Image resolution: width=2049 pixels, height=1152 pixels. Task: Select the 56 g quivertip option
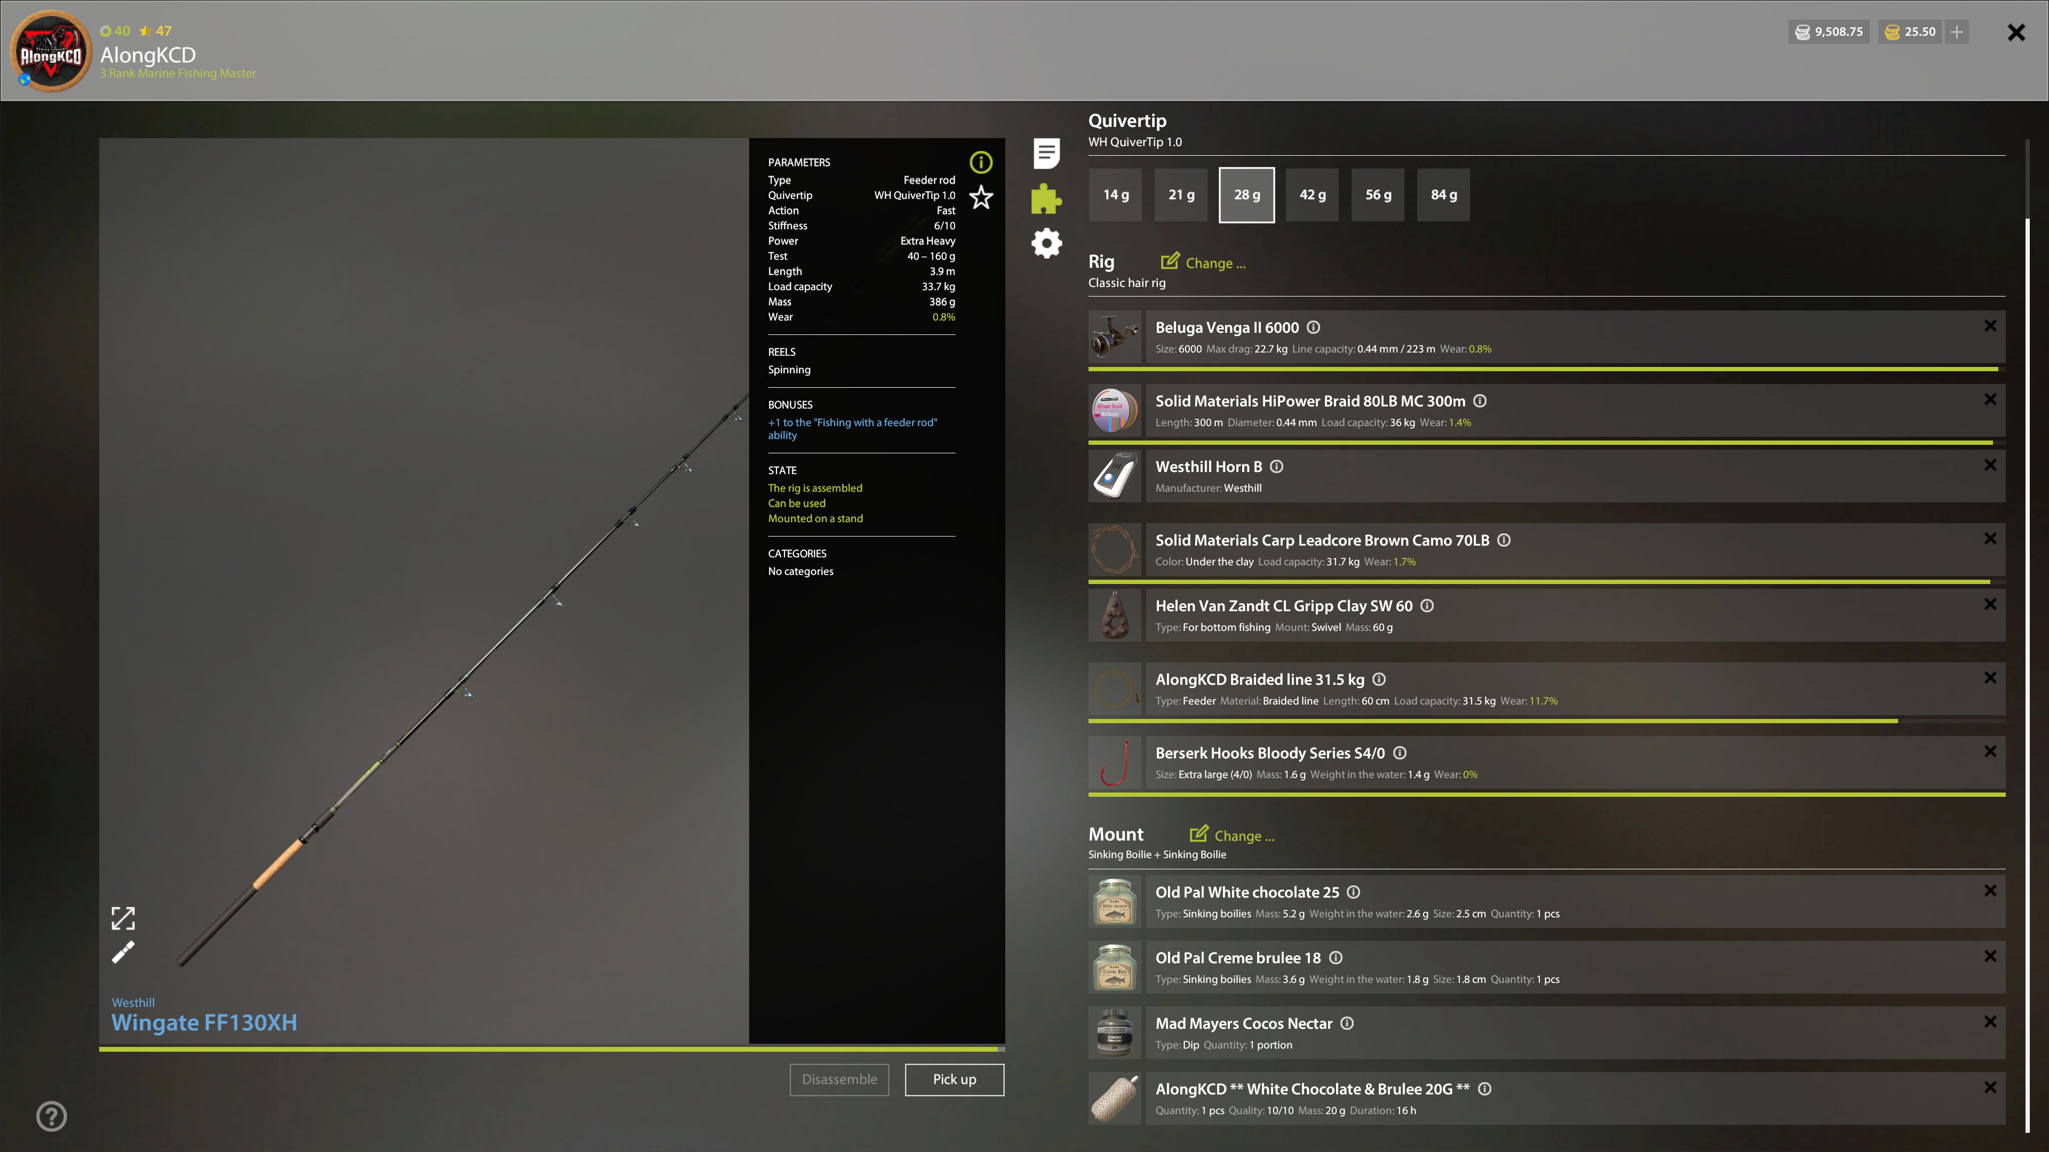pos(1378,195)
